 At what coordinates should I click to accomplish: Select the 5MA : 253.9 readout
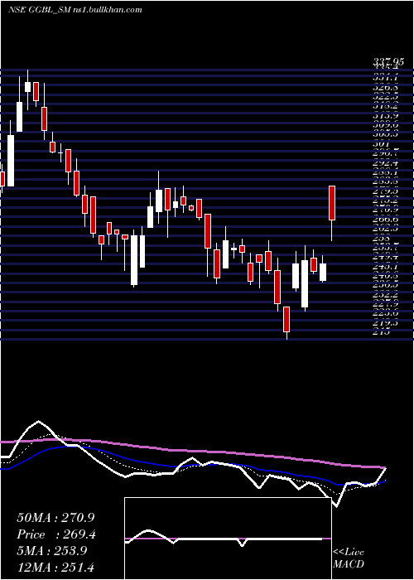(51, 551)
